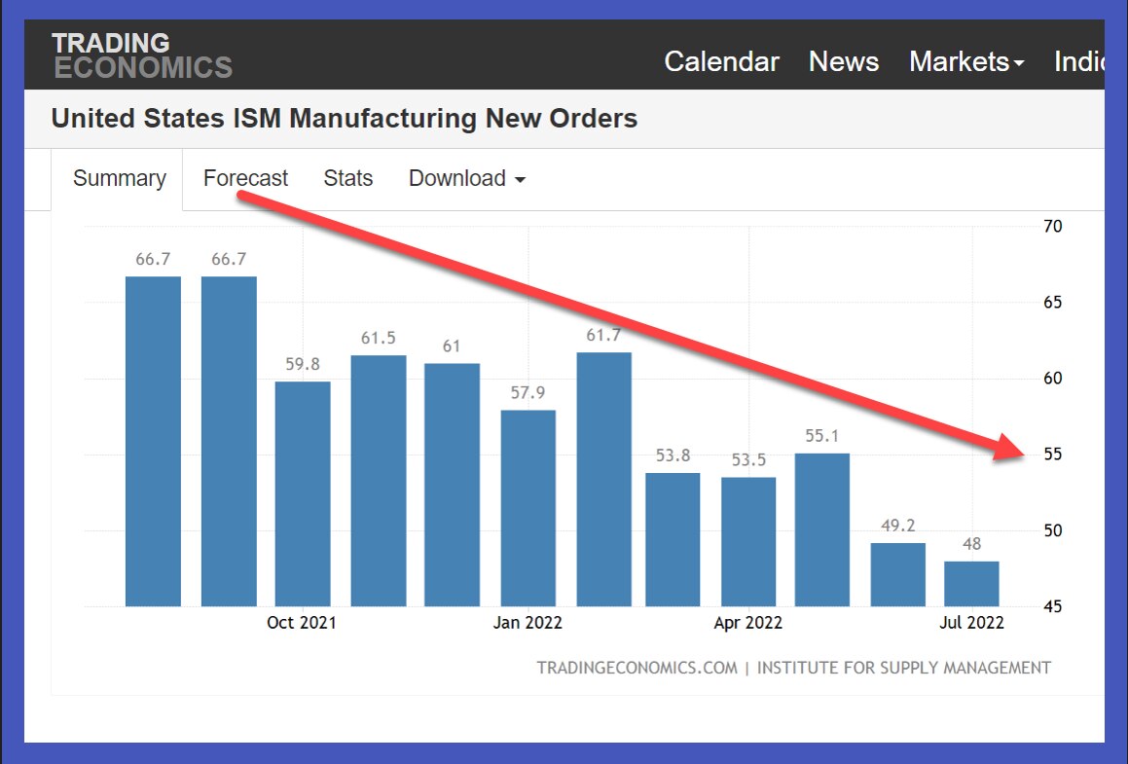Select the bar labeled 53.5
This screenshot has width=1128, height=764.
pyautogui.click(x=748, y=541)
